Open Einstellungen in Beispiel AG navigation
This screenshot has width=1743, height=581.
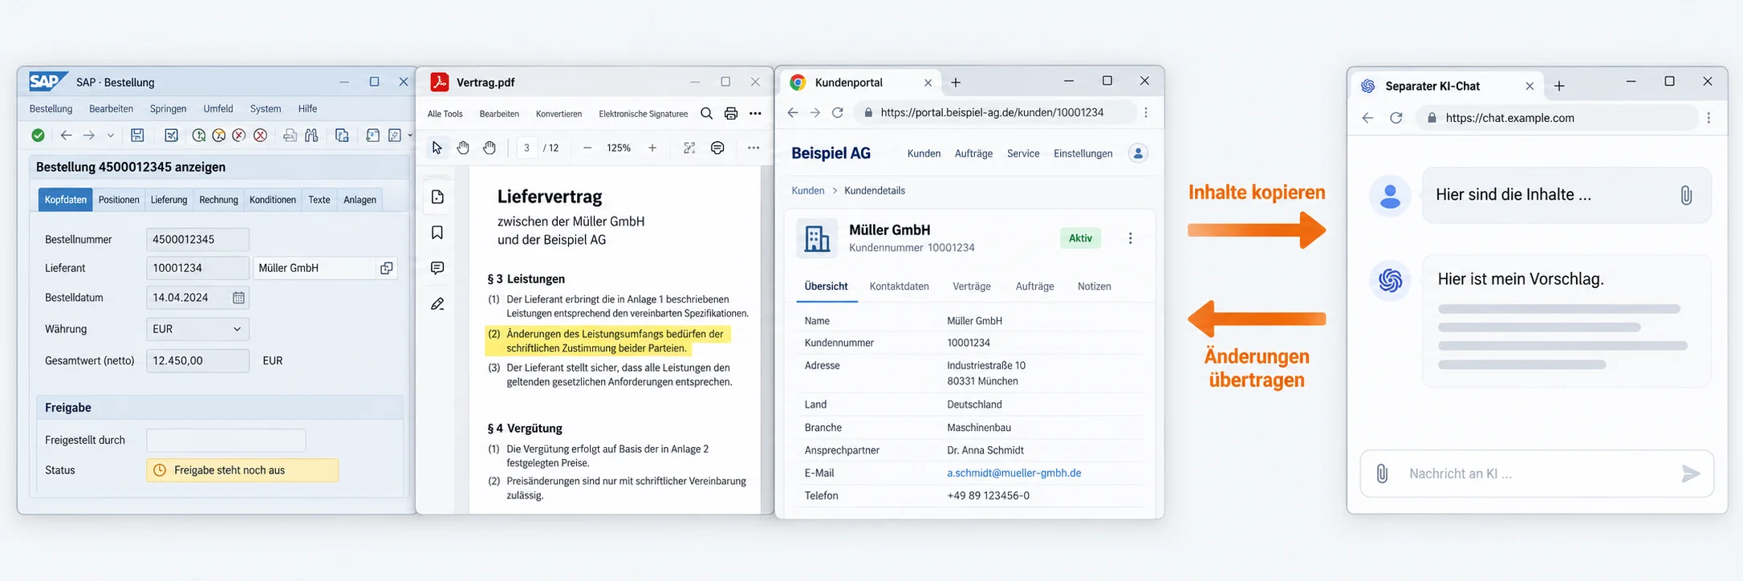(1083, 153)
